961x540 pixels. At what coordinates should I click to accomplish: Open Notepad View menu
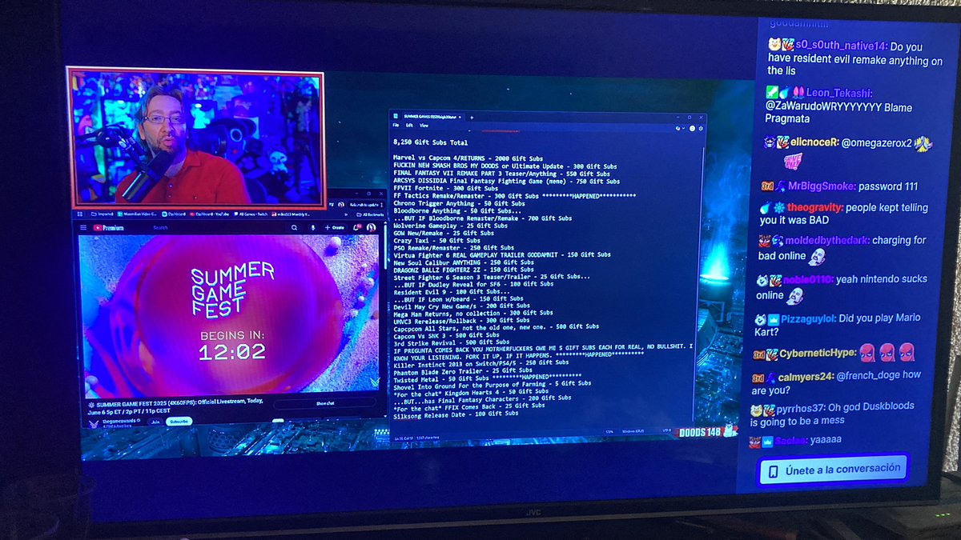point(424,126)
